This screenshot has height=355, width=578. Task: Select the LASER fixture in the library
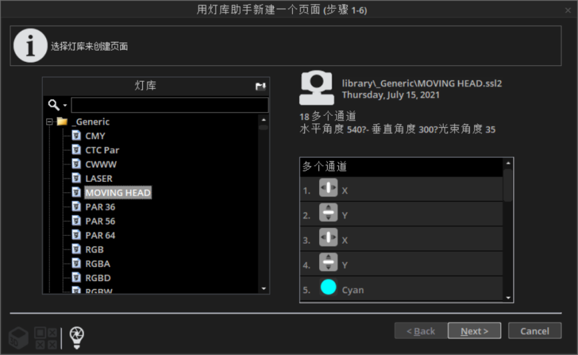(99, 178)
